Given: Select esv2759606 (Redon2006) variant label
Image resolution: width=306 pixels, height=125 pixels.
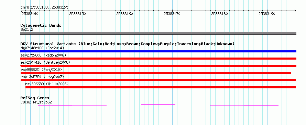Looking at the screenshot, I should (x=43, y=55).
